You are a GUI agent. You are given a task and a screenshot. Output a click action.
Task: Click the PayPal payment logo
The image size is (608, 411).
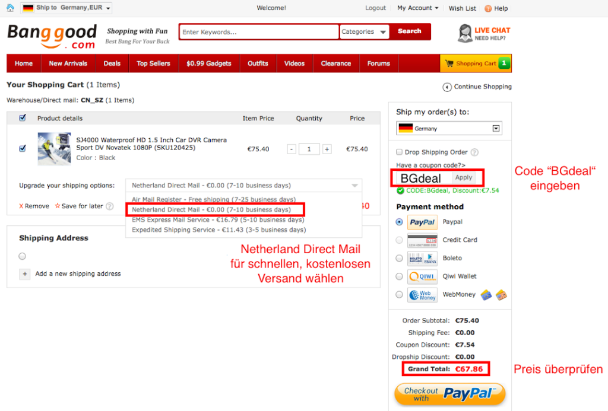[422, 222]
